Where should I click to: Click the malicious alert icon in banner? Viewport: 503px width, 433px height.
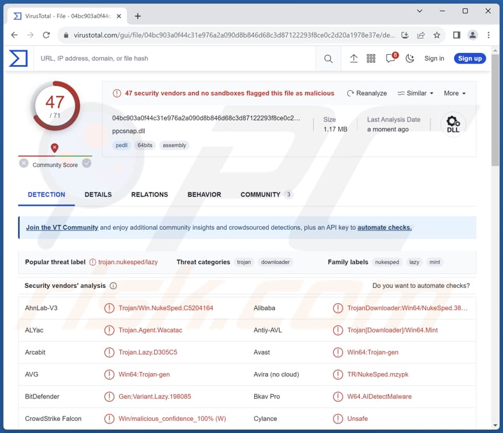117,94
